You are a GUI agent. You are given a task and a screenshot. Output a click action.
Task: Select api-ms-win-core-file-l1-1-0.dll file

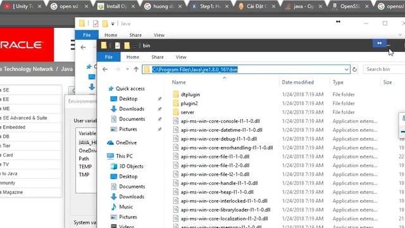[215, 156]
